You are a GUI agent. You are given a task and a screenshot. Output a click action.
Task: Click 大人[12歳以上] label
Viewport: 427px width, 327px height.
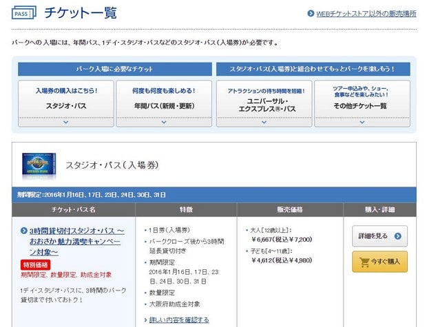(x=271, y=230)
